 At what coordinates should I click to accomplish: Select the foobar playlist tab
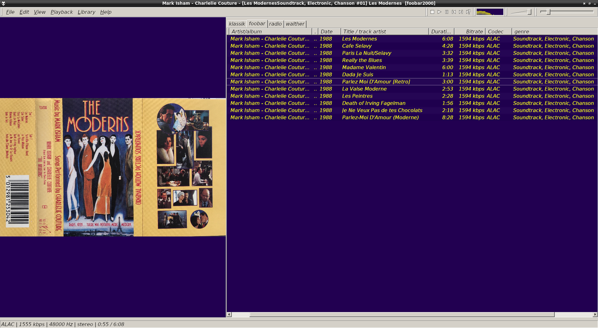click(257, 23)
